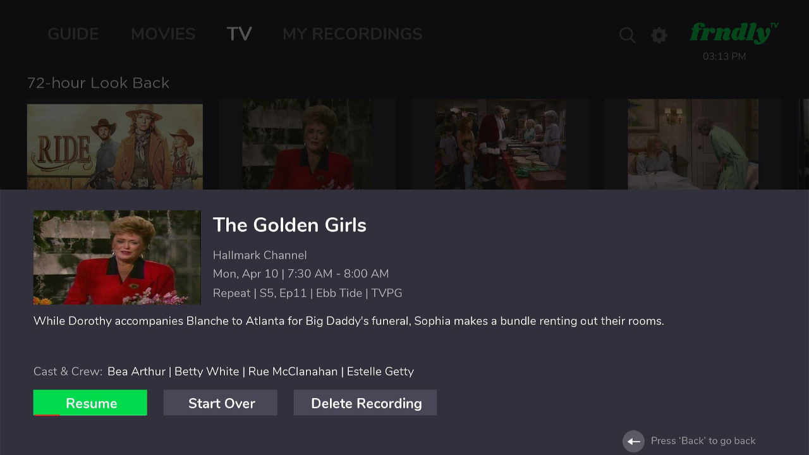Go to MY RECORDINGS

(352, 34)
